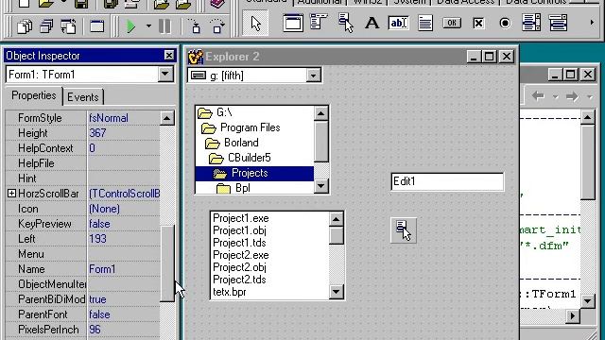This screenshot has height=340, width=605.
Task: Click Object Inspector scroll-up arrow
Action: coord(167,118)
